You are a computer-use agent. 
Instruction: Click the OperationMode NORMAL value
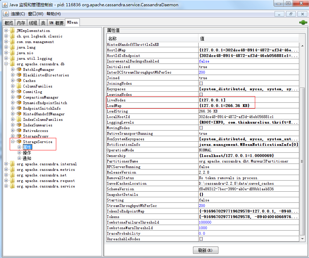205,150
